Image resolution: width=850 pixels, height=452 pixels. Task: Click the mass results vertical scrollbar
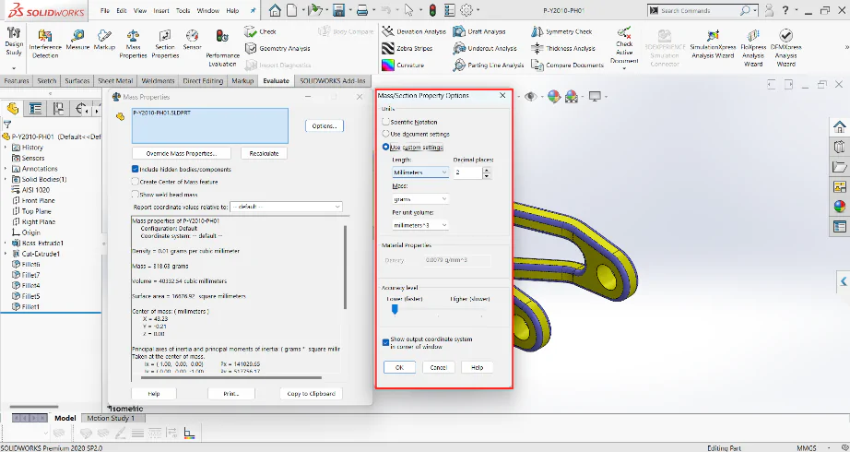click(345, 267)
